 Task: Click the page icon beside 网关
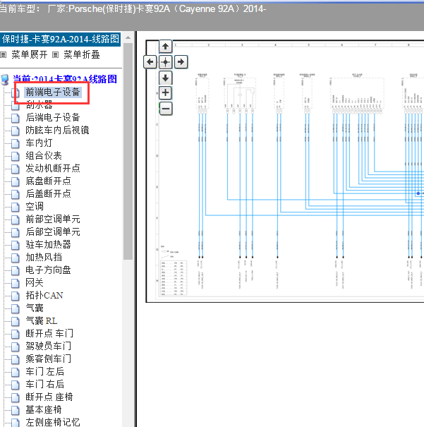pyautogui.click(x=16, y=283)
